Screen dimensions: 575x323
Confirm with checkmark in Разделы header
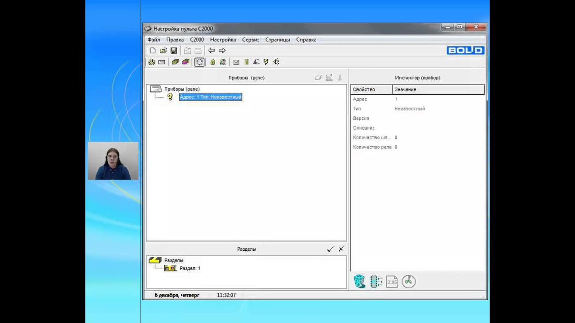(x=330, y=249)
